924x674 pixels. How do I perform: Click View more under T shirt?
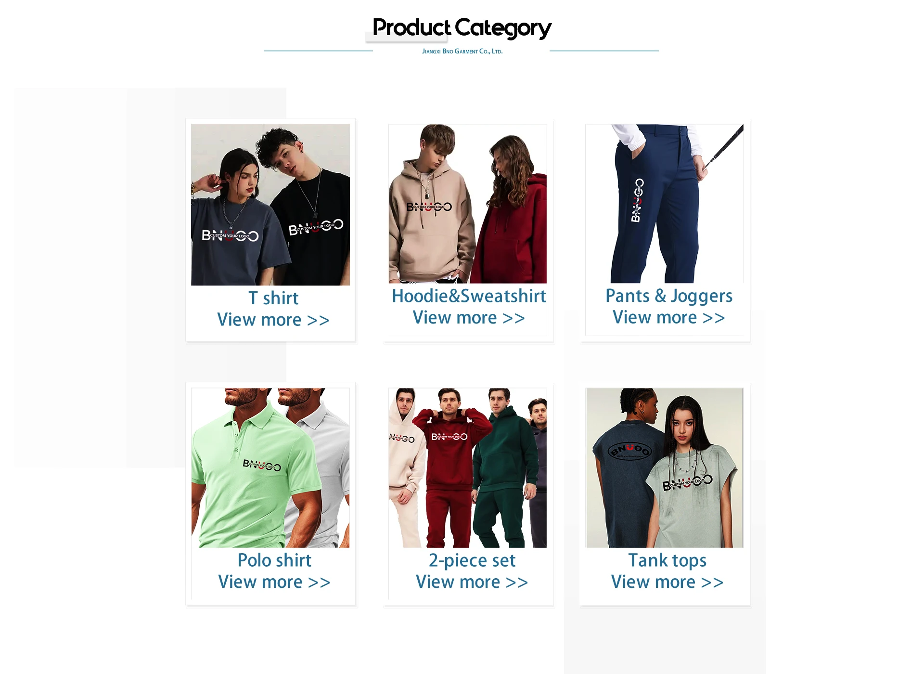tap(273, 320)
